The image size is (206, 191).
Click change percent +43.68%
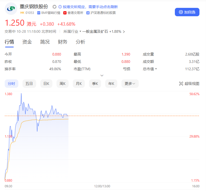66,24
